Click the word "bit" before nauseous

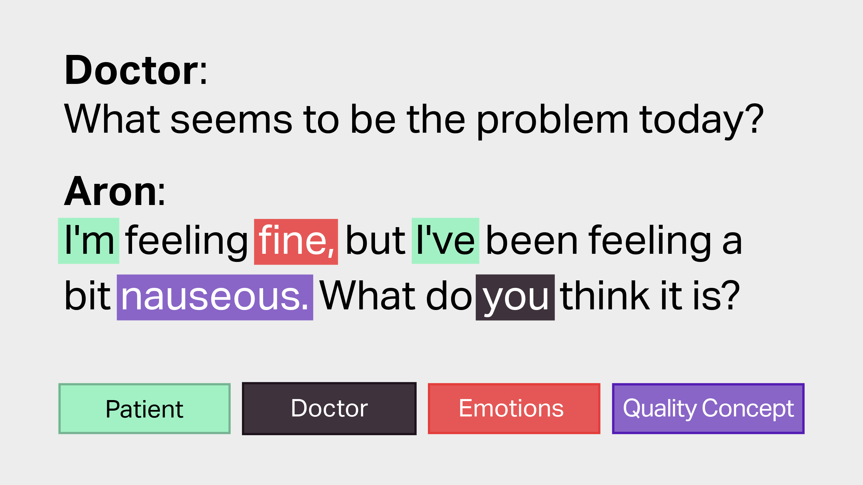pos(87,295)
